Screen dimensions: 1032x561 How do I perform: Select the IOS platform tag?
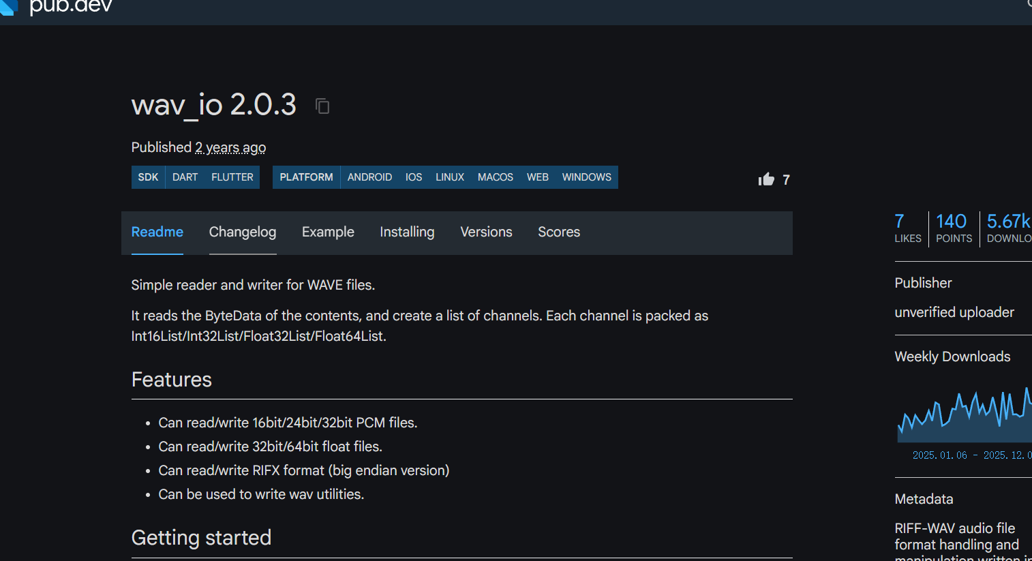coord(414,177)
